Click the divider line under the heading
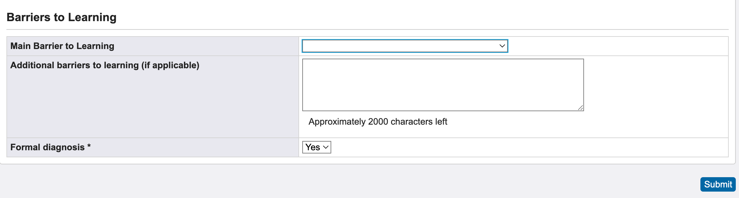 [x=367, y=29]
